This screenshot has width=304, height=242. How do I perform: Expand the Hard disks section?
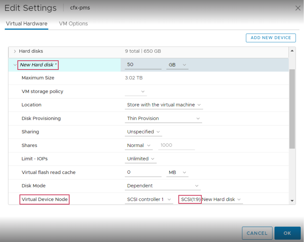pyautogui.click(x=15, y=51)
